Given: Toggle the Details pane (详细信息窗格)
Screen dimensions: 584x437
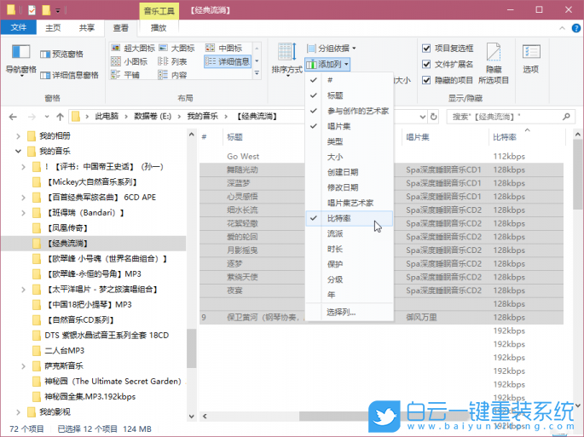Looking at the screenshot, I should (69, 75).
